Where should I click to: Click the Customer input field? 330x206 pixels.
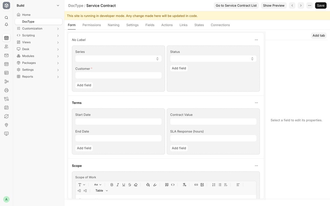click(x=118, y=75)
